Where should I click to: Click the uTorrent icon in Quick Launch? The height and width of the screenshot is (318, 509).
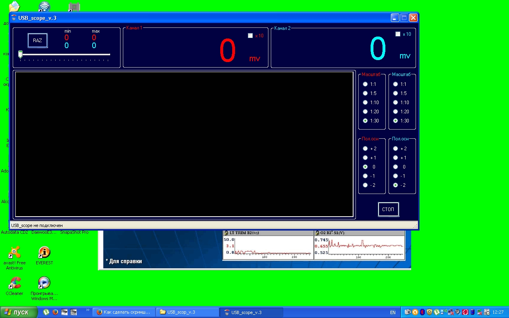(x=46, y=312)
